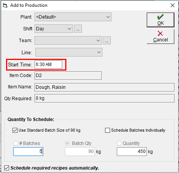Image resolution: width=179 pixels, height=173 pixels.
Task: Click the Add to Production title bar icon
Action: point(5,5)
